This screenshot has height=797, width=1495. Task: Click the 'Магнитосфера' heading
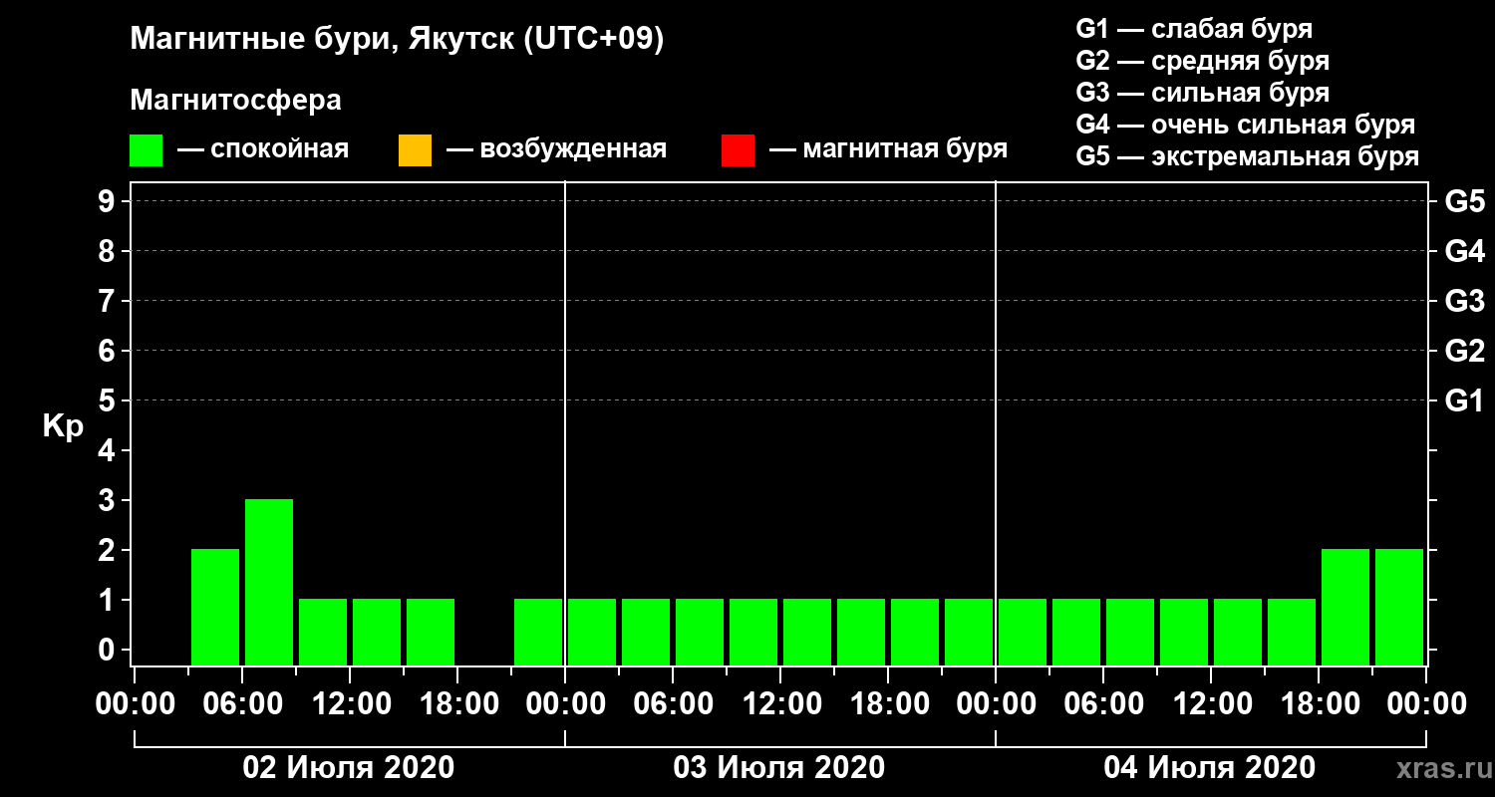click(x=235, y=101)
